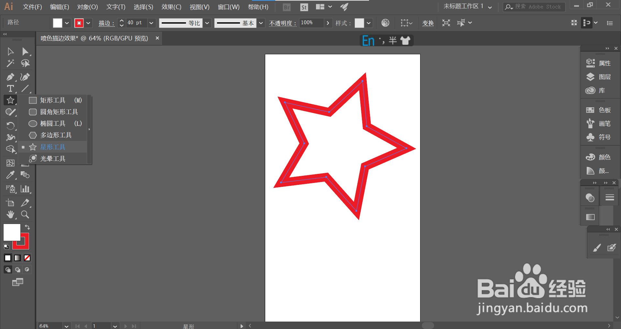Expand the stroke color dropdown

click(x=88, y=23)
